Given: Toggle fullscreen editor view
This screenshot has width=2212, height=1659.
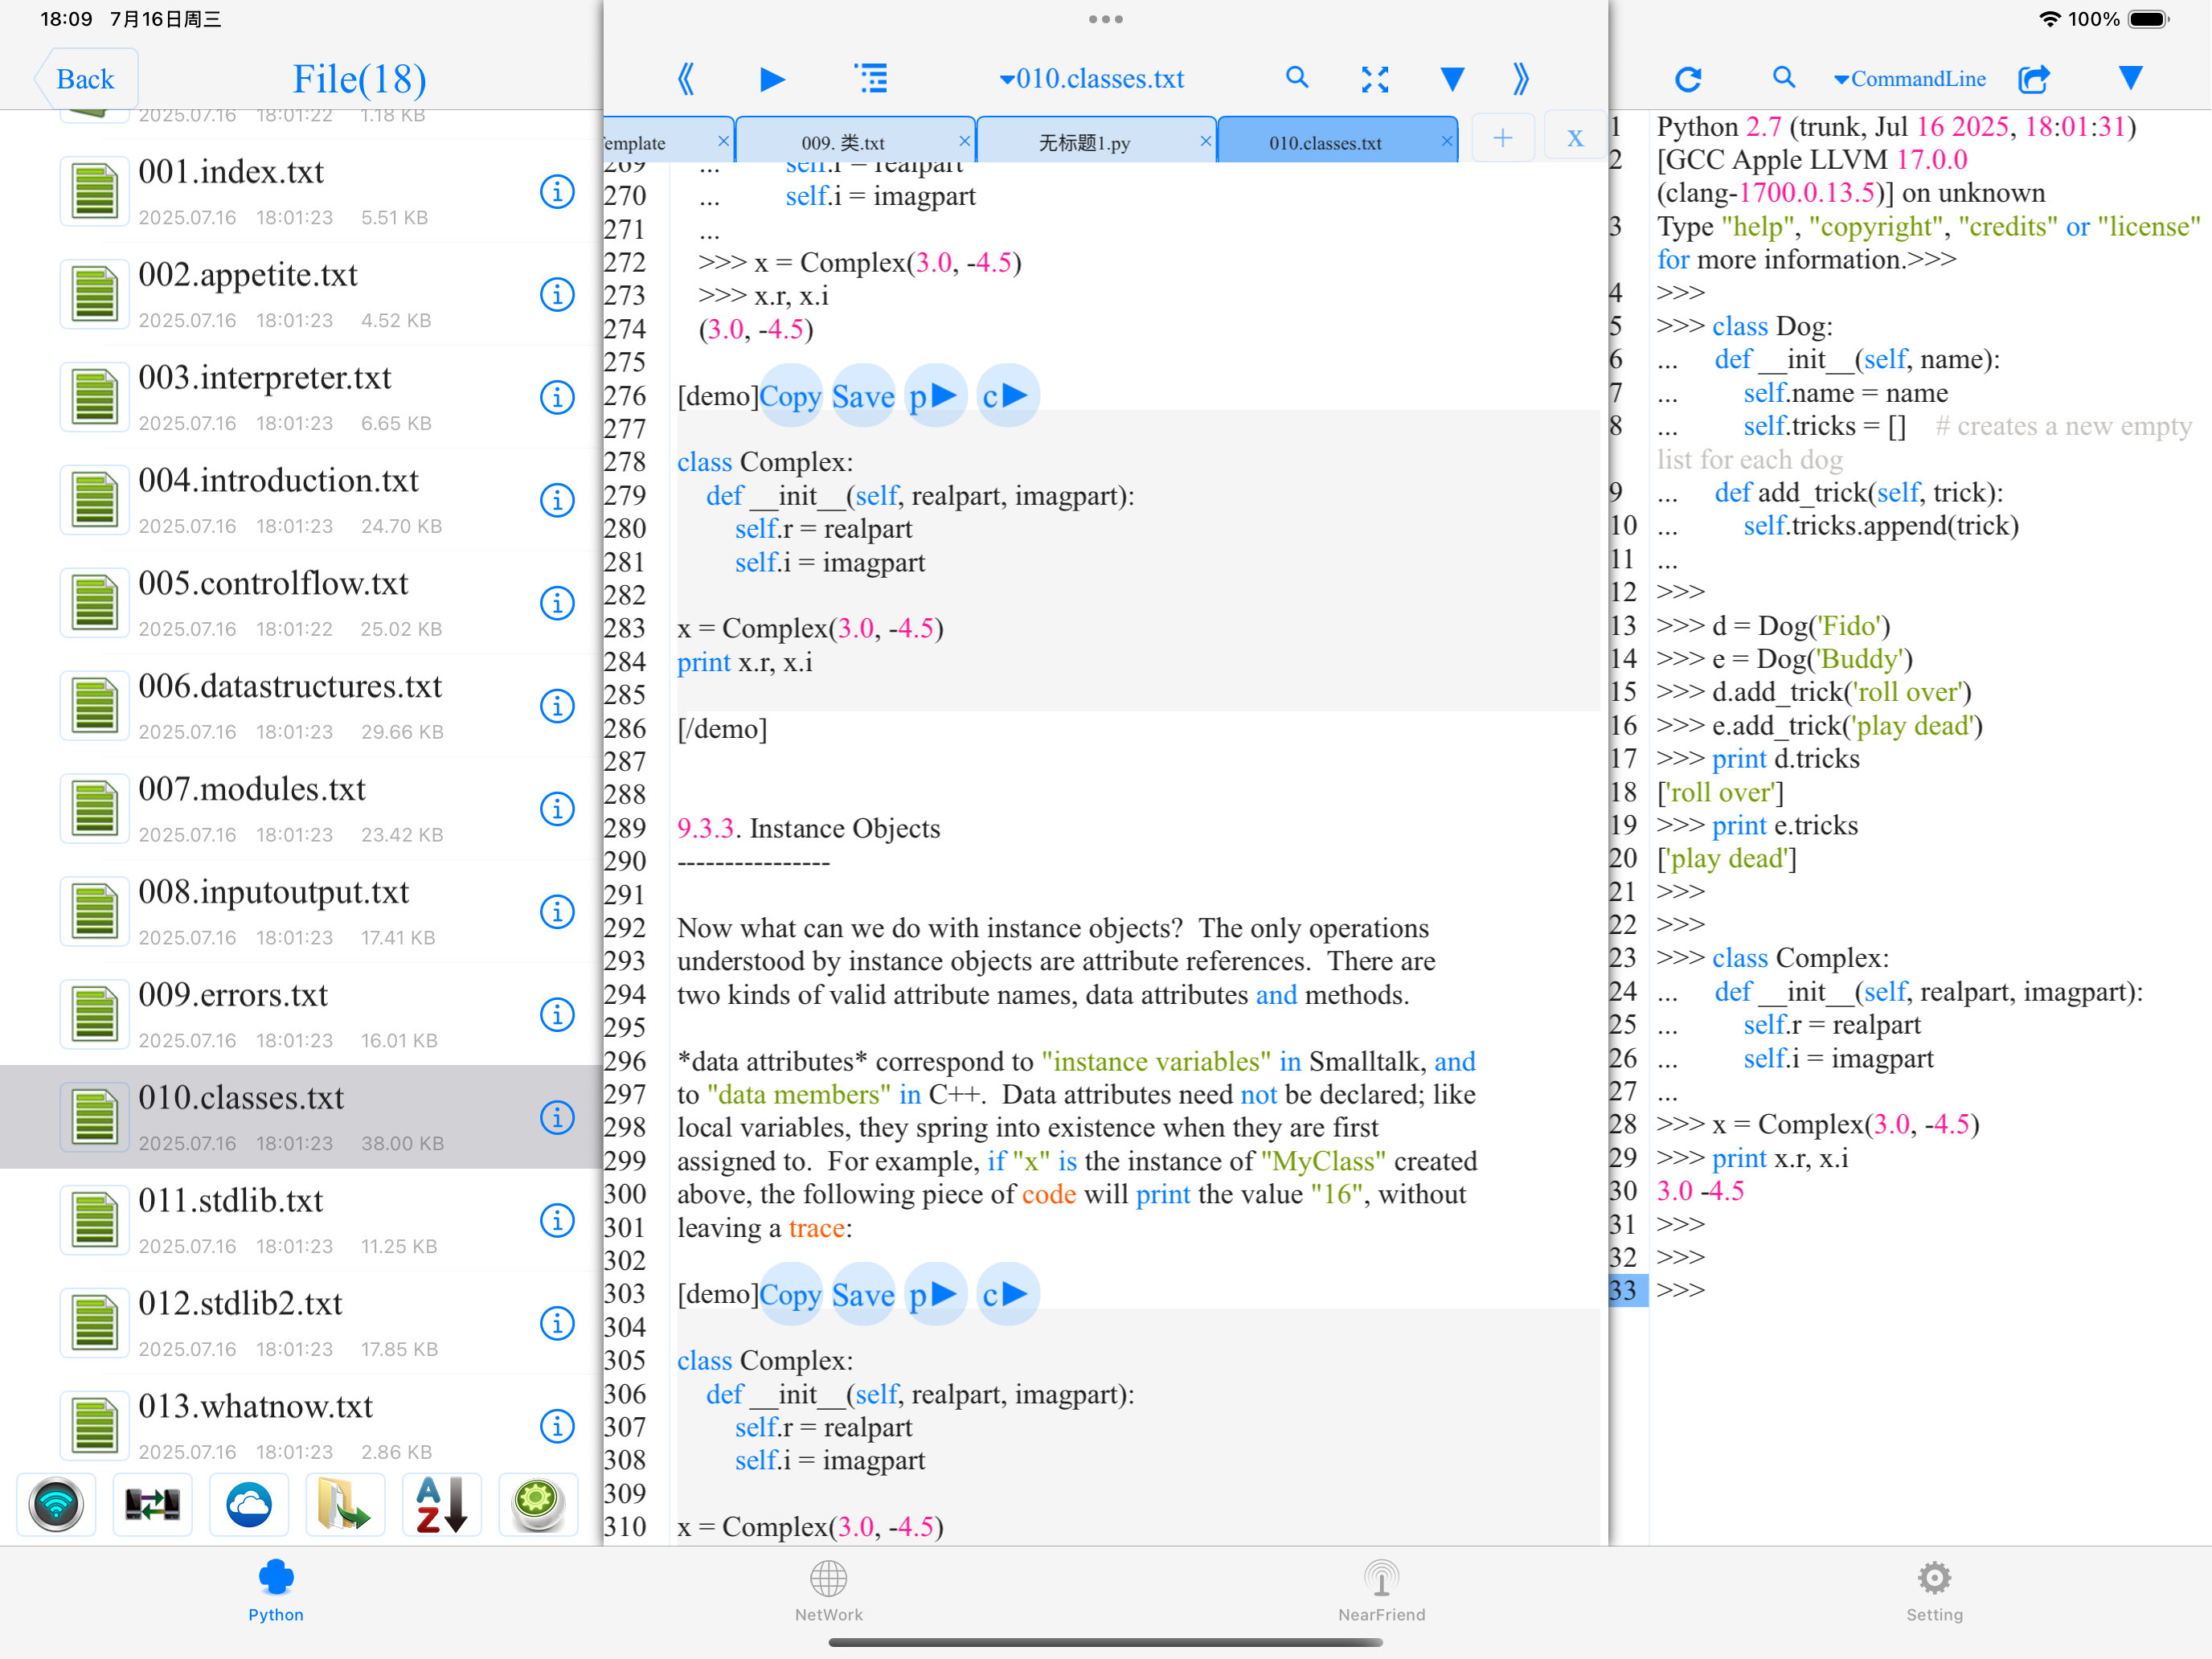Looking at the screenshot, I should (x=1375, y=79).
